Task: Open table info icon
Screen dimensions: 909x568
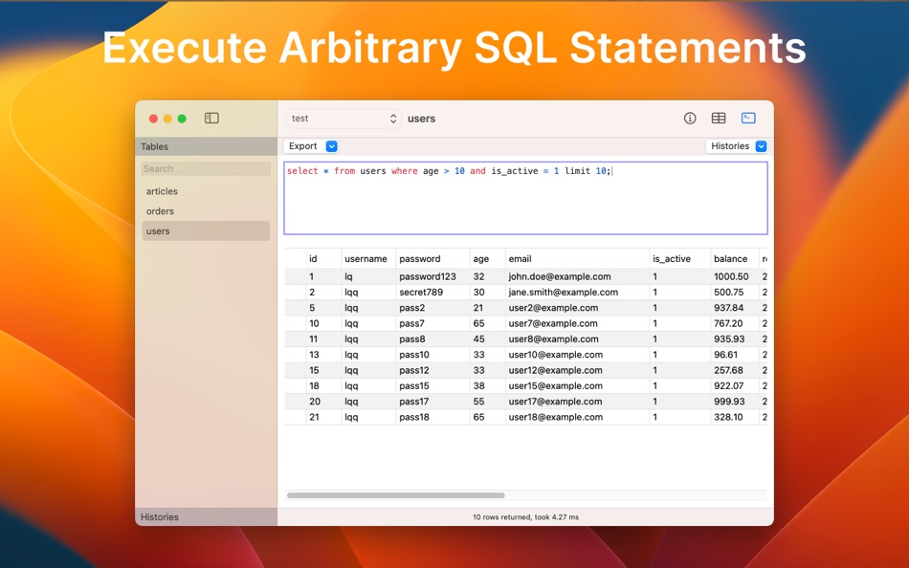Action: [690, 119]
